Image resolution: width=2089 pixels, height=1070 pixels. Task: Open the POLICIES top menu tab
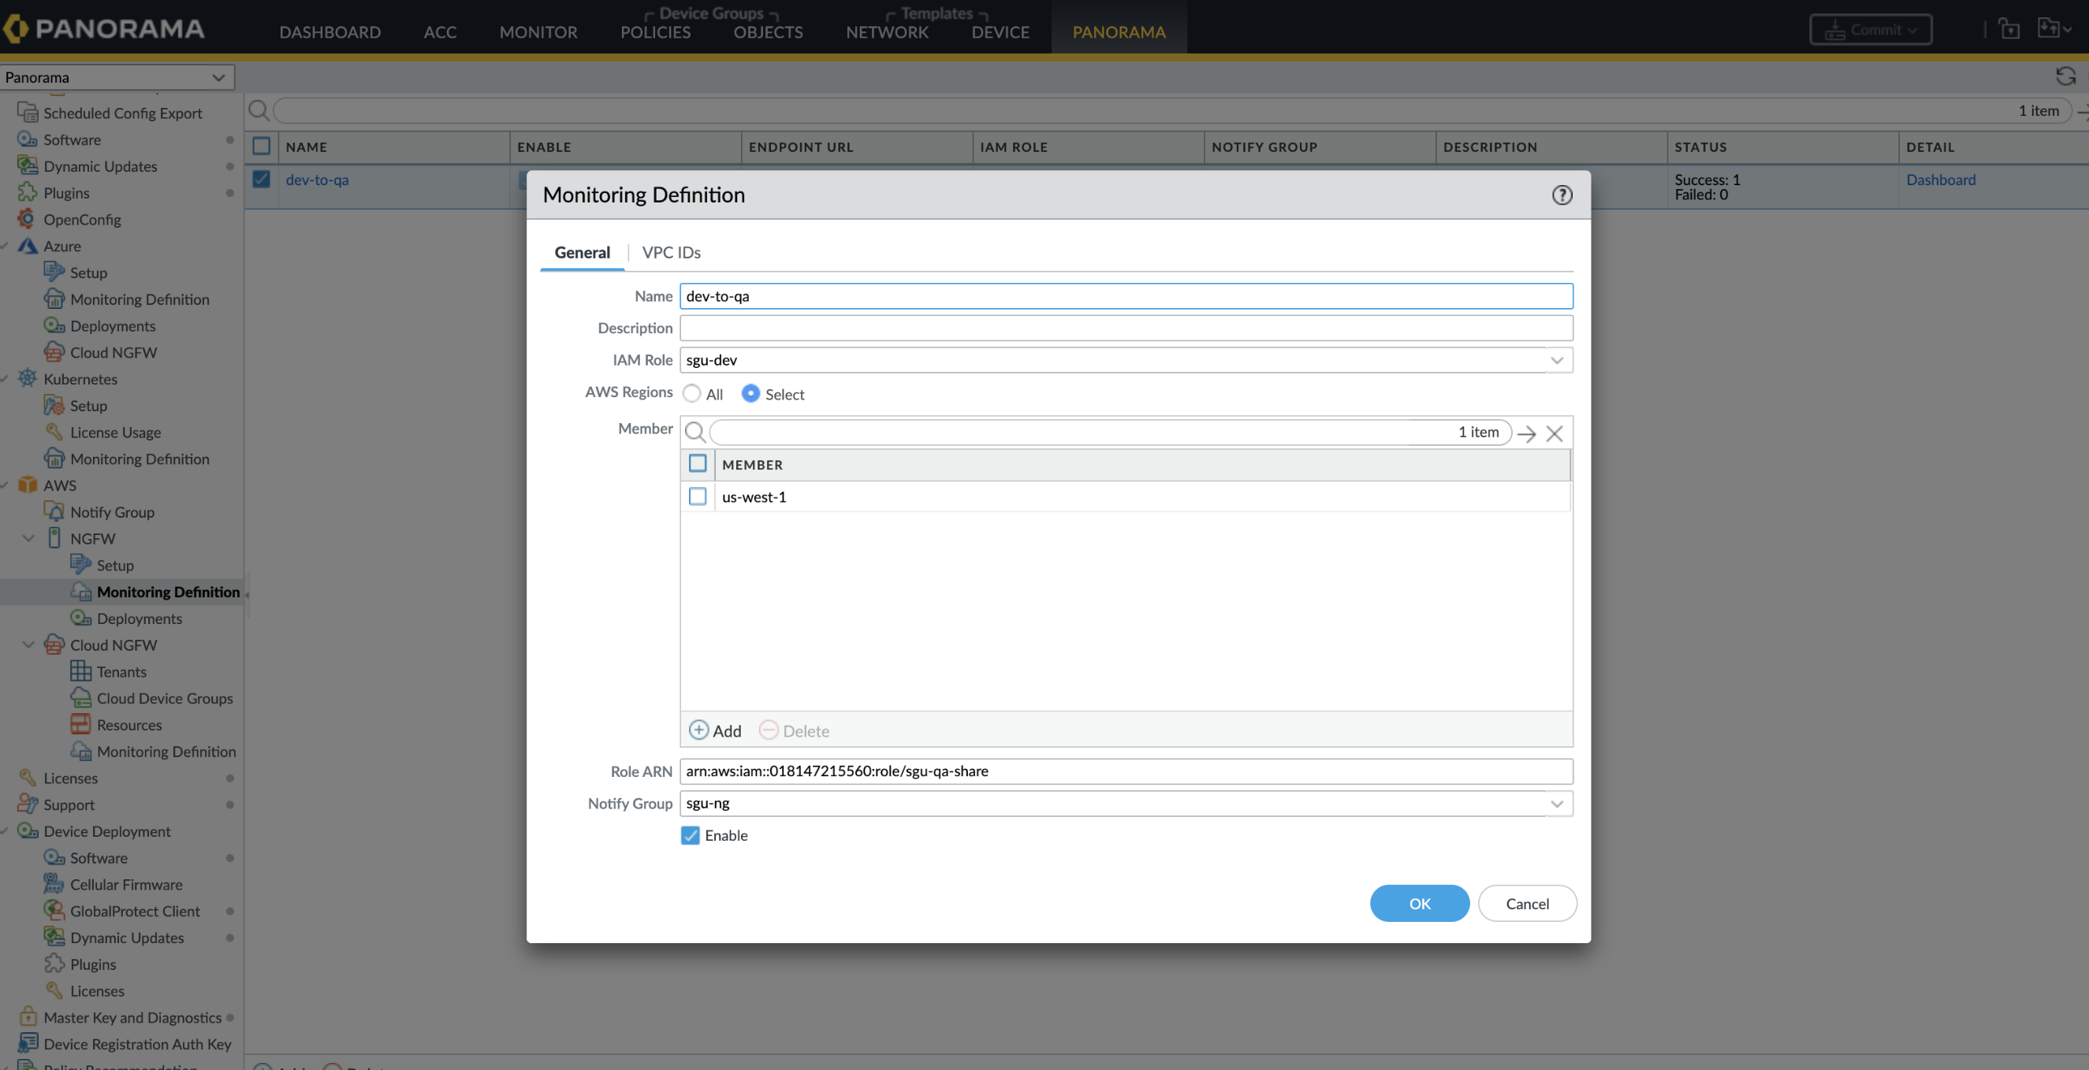point(654,32)
